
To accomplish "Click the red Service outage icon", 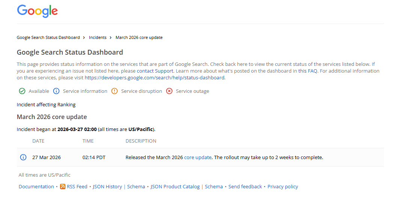I will 169,91.
